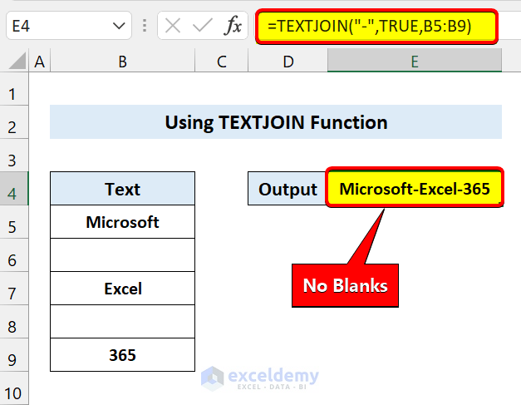Click the Name Box showing E4
The height and width of the screenshot is (405, 521).
pos(69,26)
